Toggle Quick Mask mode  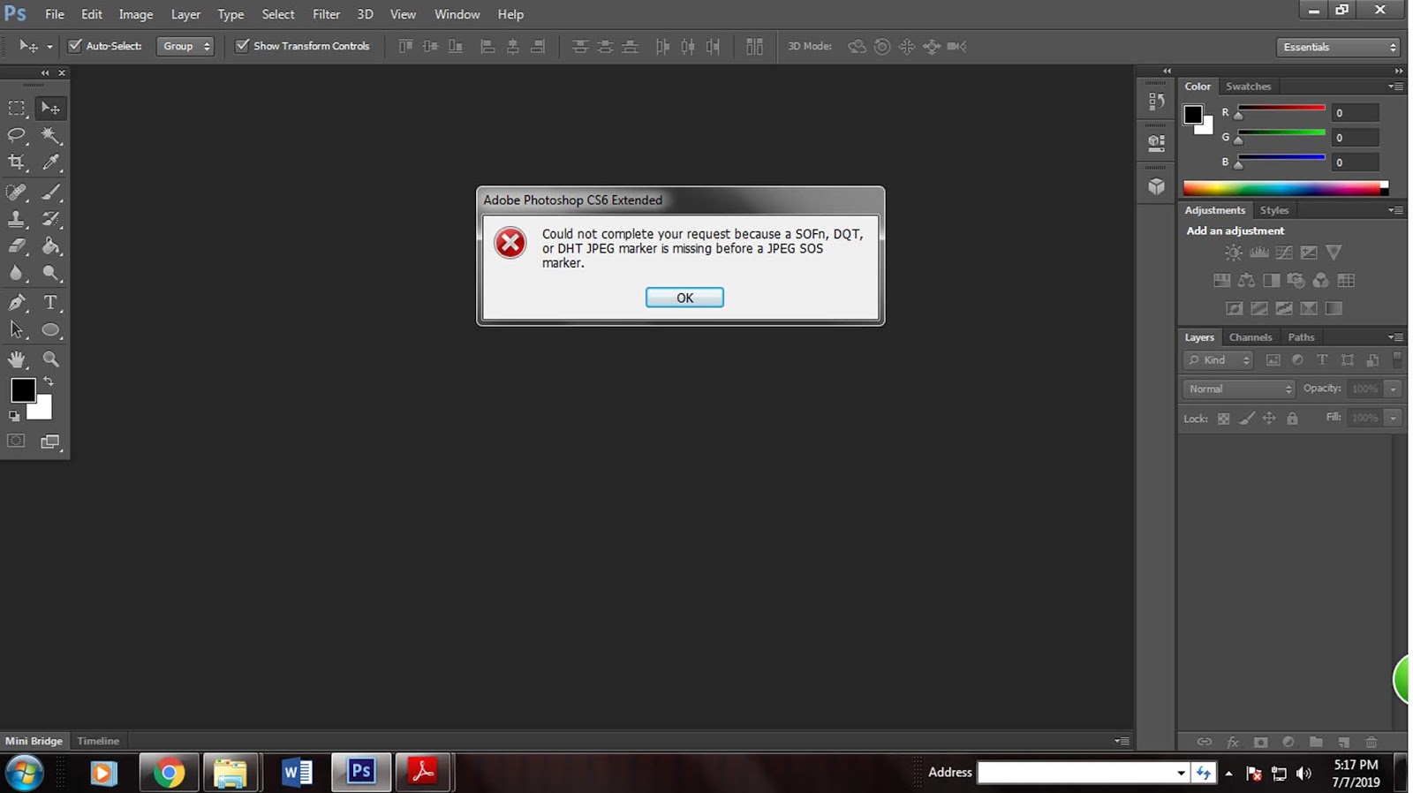(17, 441)
